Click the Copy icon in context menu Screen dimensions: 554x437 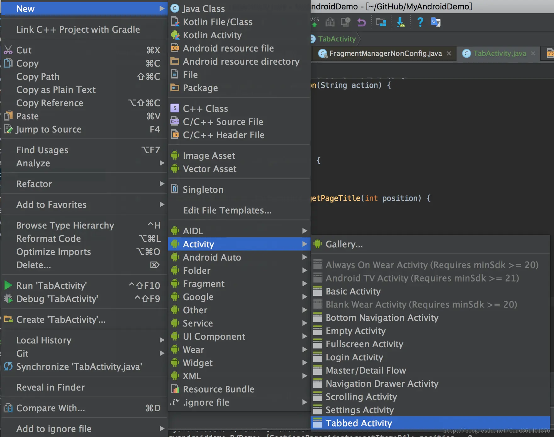click(8, 63)
